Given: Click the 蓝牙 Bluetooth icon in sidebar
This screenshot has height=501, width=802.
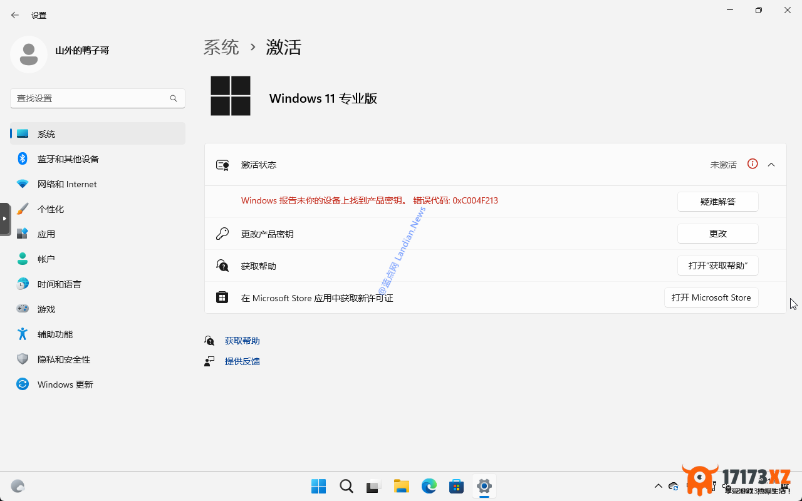Looking at the screenshot, I should [x=23, y=158].
